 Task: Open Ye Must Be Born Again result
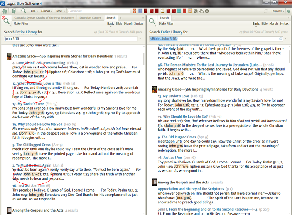pos(32,165)
